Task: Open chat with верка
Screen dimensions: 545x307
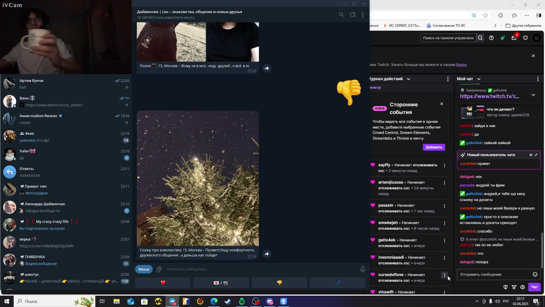Action: [x=66, y=242]
